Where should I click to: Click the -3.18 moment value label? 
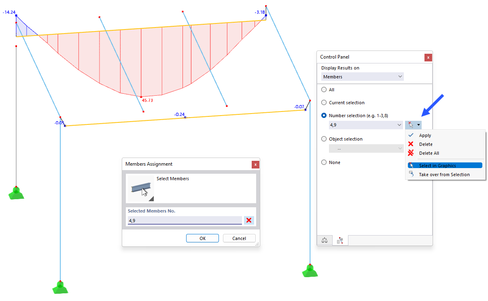pos(260,12)
